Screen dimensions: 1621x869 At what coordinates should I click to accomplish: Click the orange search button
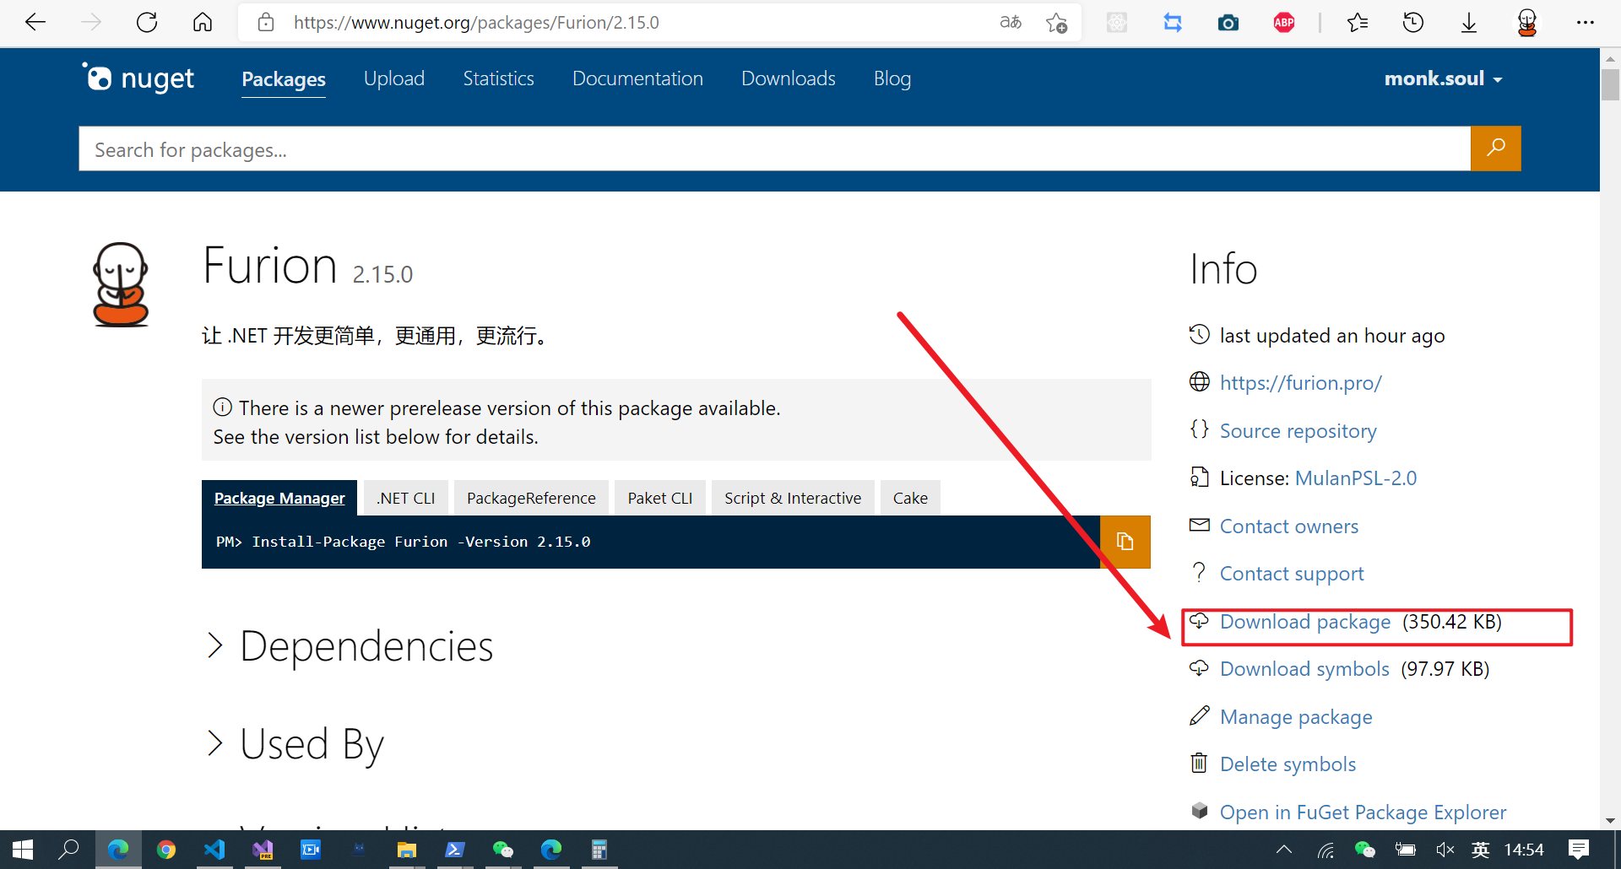pos(1495,148)
